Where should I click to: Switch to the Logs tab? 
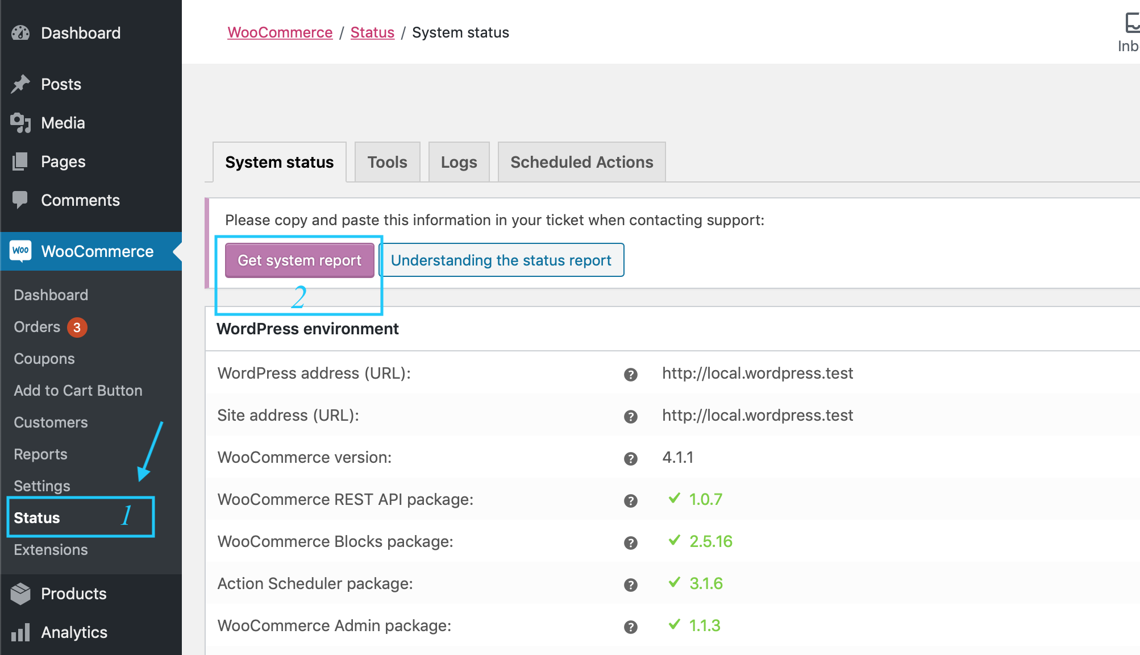click(x=459, y=162)
